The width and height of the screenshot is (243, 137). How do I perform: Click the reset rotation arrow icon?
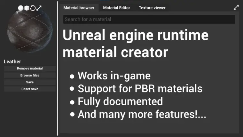pyautogui.click(x=33, y=8)
